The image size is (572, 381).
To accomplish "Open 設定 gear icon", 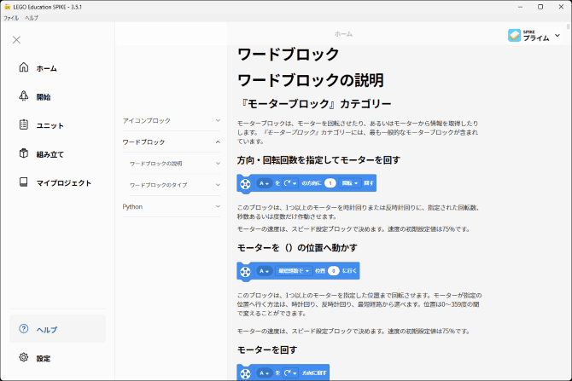I will click(x=23, y=358).
